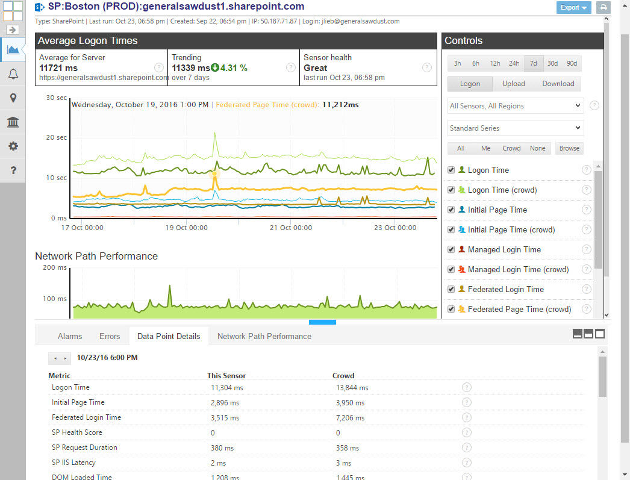Viewport: 630px width, 480px height.
Task: Click help icon for Managed Login Time series
Action: [x=587, y=249]
